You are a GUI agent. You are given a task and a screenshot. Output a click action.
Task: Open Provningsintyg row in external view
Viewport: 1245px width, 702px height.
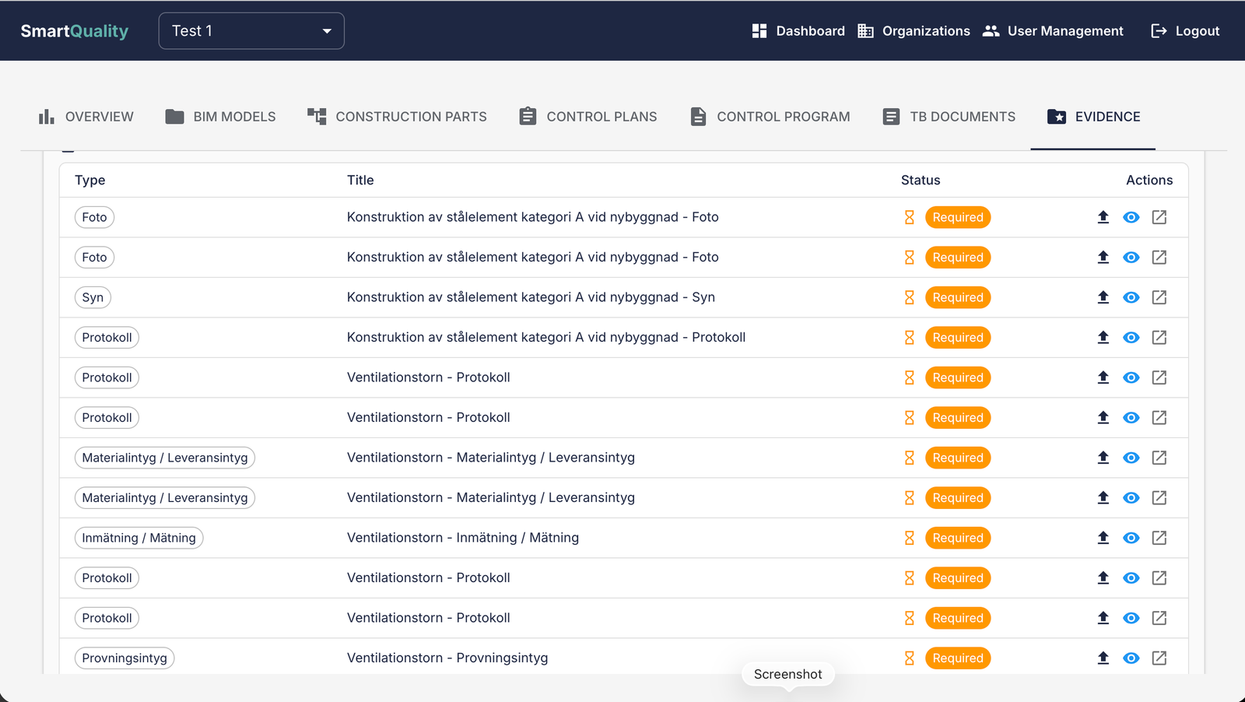[1159, 658]
